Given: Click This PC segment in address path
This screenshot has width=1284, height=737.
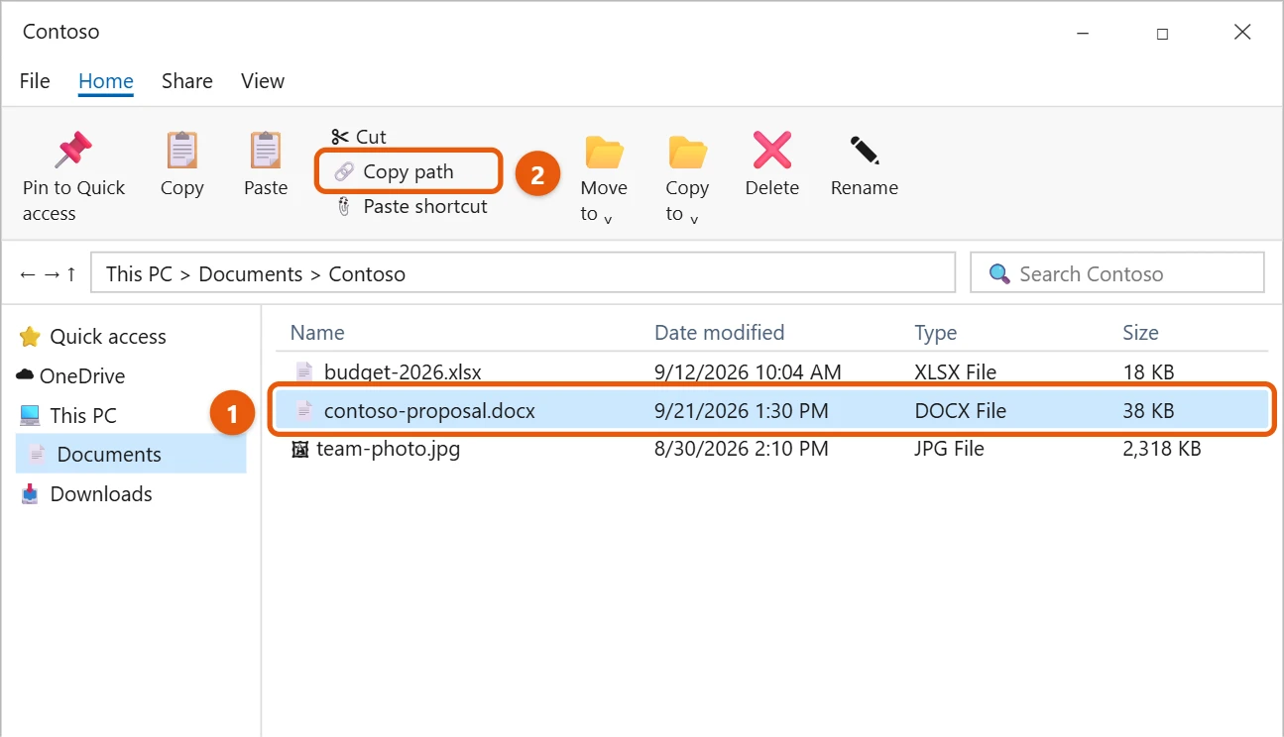Looking at the screenshot, I should 140,274.
